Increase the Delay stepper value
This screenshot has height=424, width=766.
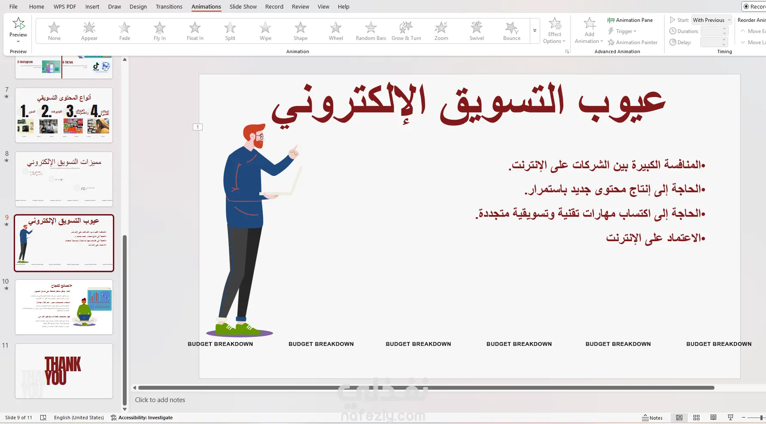pos(725,40)
